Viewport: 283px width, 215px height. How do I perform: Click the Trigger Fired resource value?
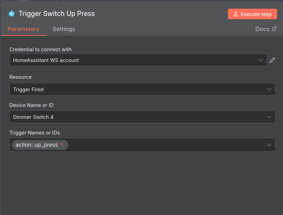pyautogui.click(x=28, y=89)
